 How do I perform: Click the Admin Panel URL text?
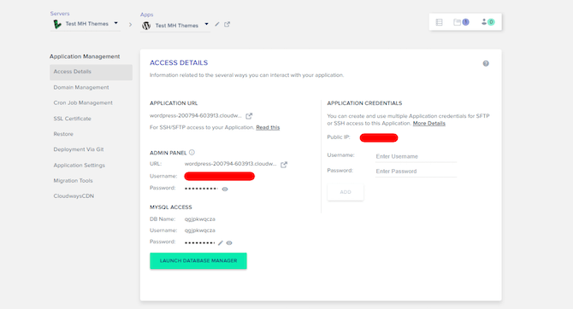click(230, 164)
